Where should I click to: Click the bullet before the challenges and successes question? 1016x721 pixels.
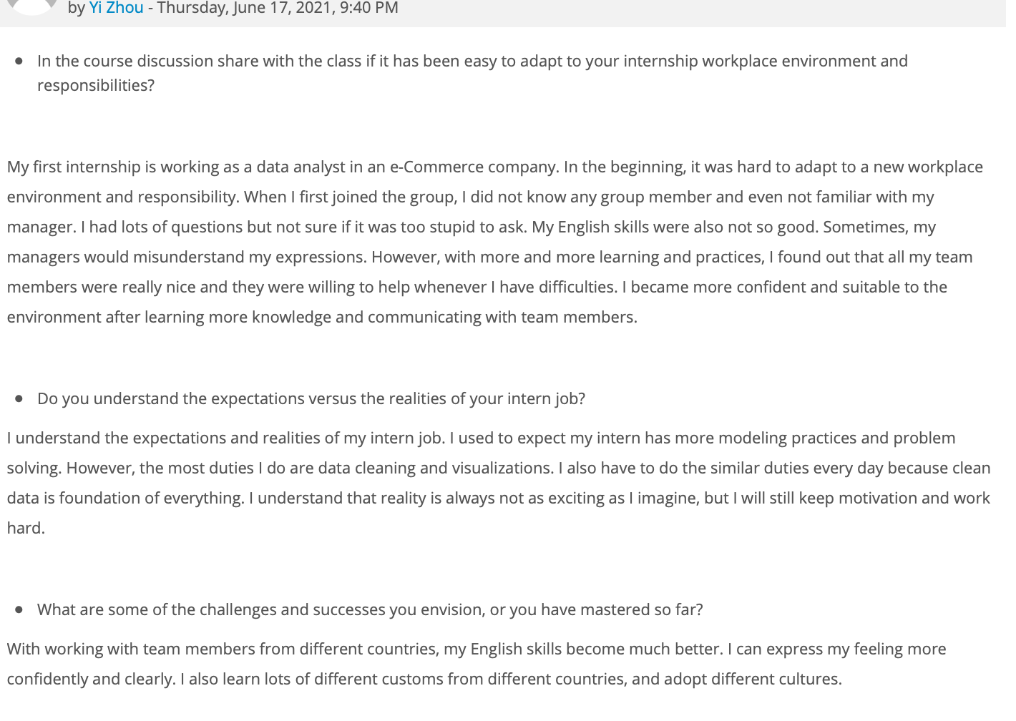click(x=19, y=610)
